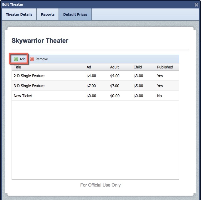This screenshot has height=200, width=201.
Task: Click the green Add plus icon
Action: tap(16, 59)
